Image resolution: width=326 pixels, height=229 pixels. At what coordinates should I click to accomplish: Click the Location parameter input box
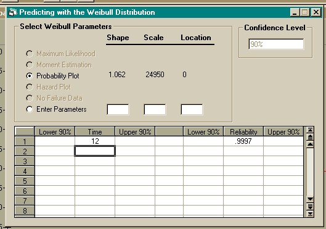click(192, 109)
